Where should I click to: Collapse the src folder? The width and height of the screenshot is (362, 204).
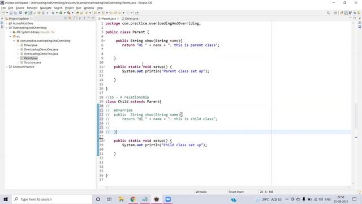tap(10, 36)
